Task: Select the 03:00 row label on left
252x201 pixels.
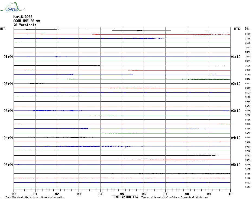Action: pos(8,111)
